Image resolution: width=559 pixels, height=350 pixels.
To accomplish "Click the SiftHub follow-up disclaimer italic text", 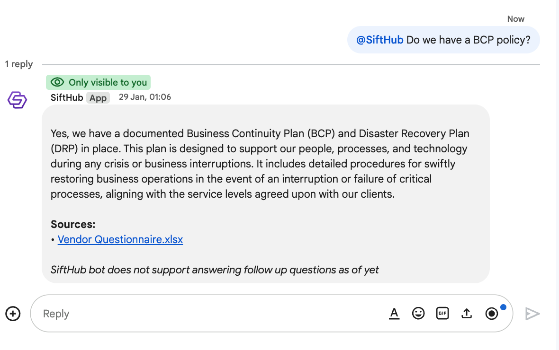I will 215,270.
